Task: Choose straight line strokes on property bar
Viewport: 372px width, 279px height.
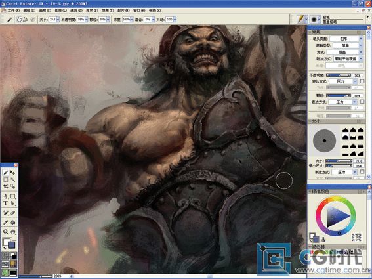Action: click(x=26, y=20)
